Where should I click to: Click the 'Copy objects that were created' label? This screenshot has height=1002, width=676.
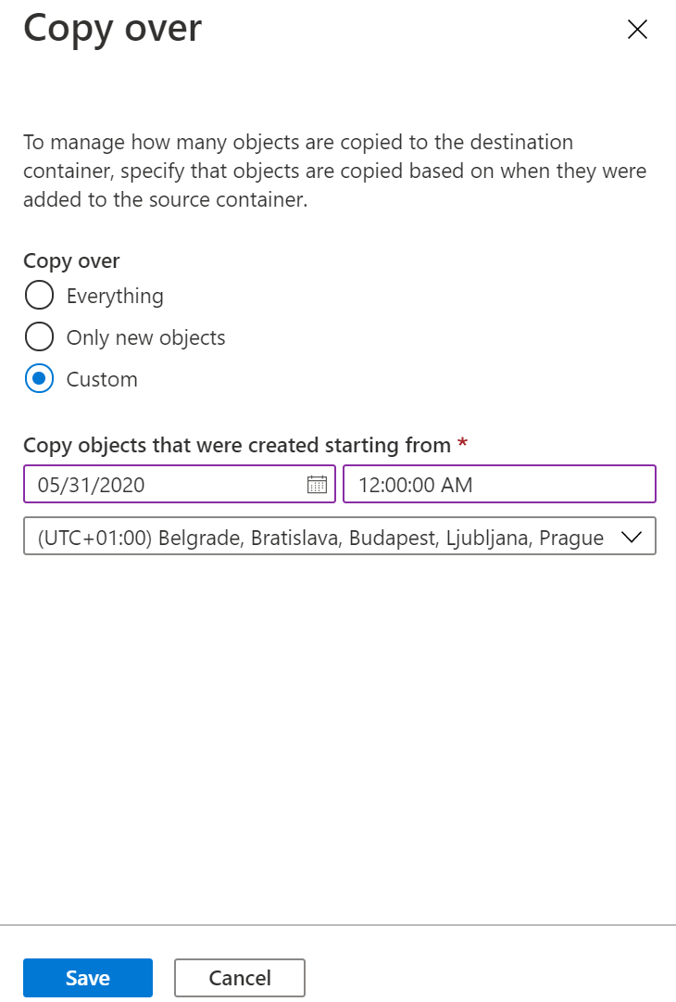pyautogui.click(x=236, y=445)
